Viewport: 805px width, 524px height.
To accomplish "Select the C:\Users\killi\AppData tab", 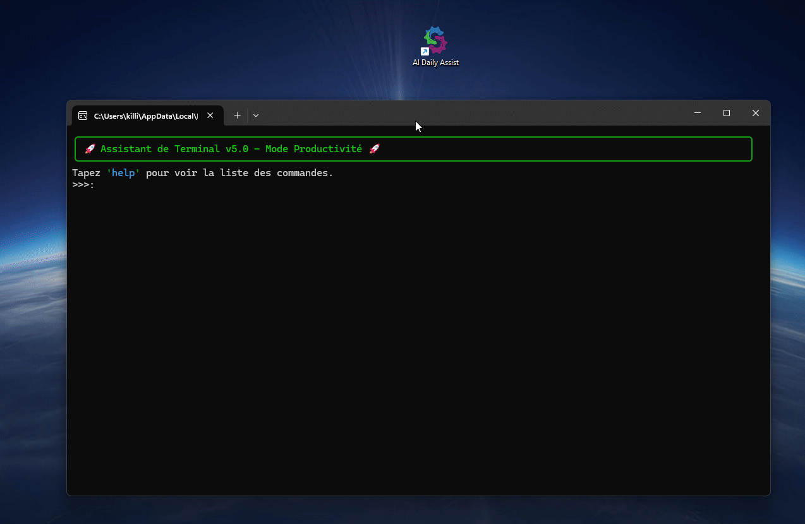I will click(145, 116).
